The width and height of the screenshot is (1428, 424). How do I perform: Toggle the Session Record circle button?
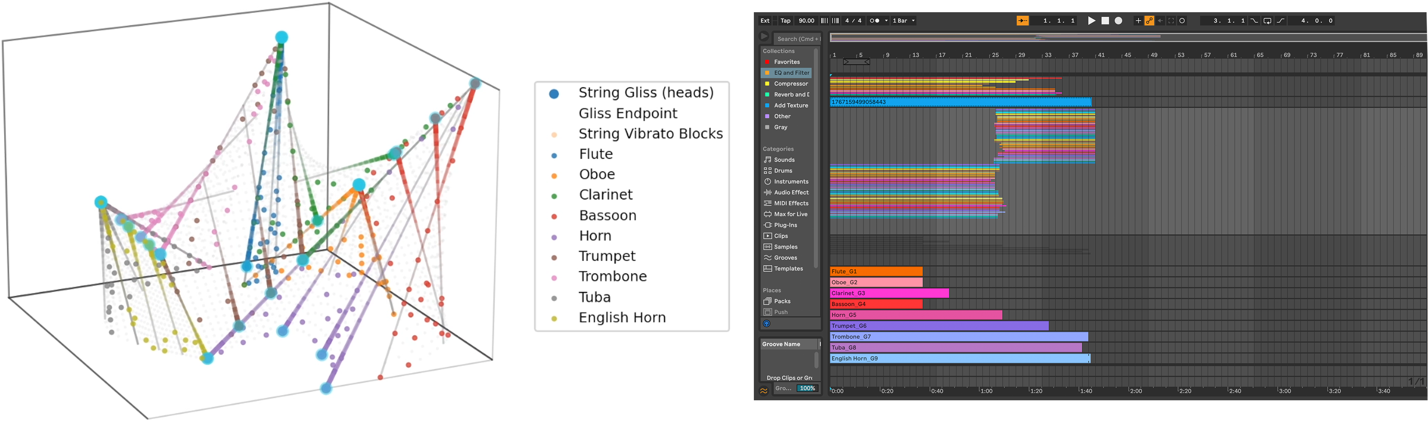[x=1182, y=20]
